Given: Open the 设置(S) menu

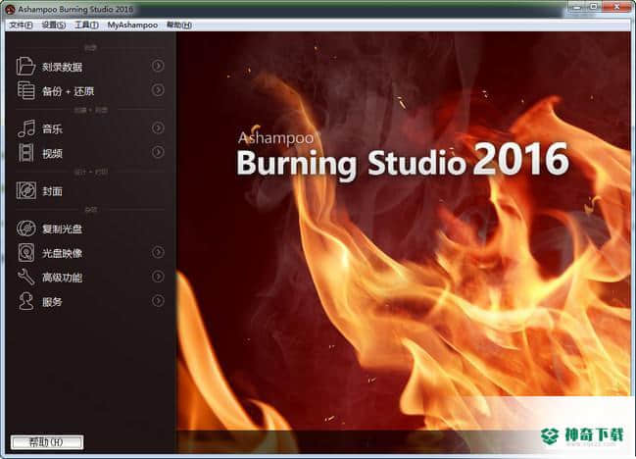Looking at the screenshot, I should coord(54,25).
